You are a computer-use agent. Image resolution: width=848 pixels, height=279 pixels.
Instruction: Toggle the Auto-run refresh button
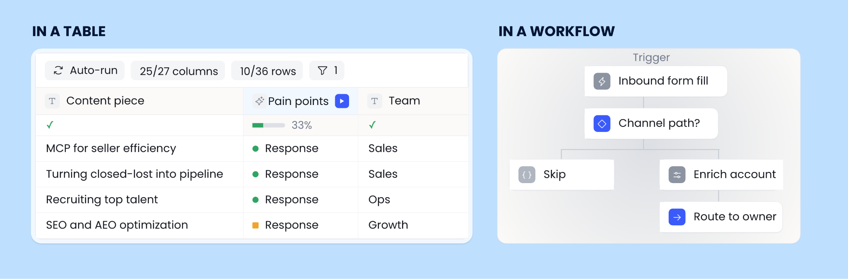pos(85,71)
